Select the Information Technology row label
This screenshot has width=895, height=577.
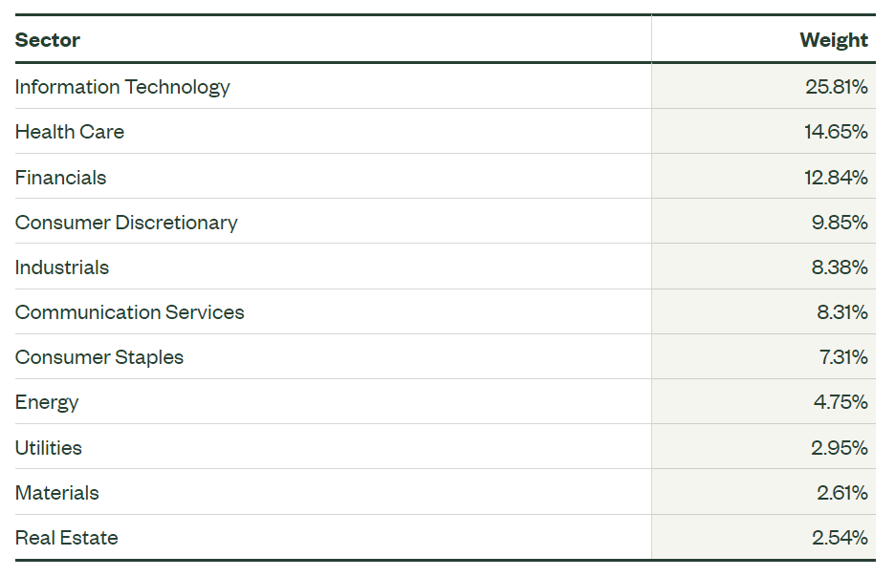pos(122,87)
